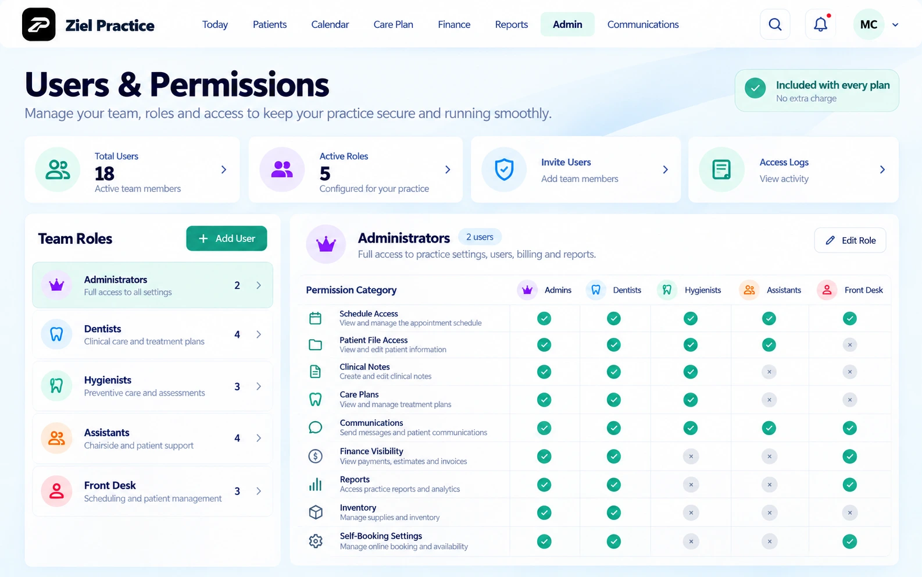Click the Access Logs document icon

721,169
